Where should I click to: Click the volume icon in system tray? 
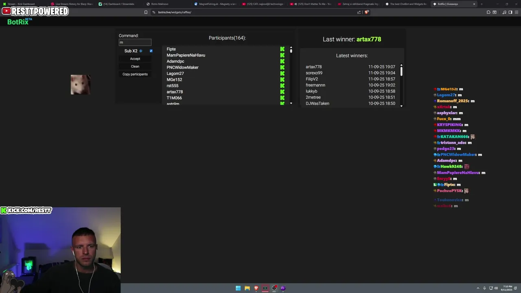496,288
